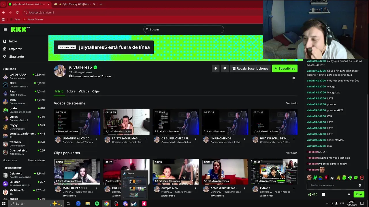The width and height of the screenshot is (369, 207).
Task: Switch to the Clips tab
Action: [96, 91]
